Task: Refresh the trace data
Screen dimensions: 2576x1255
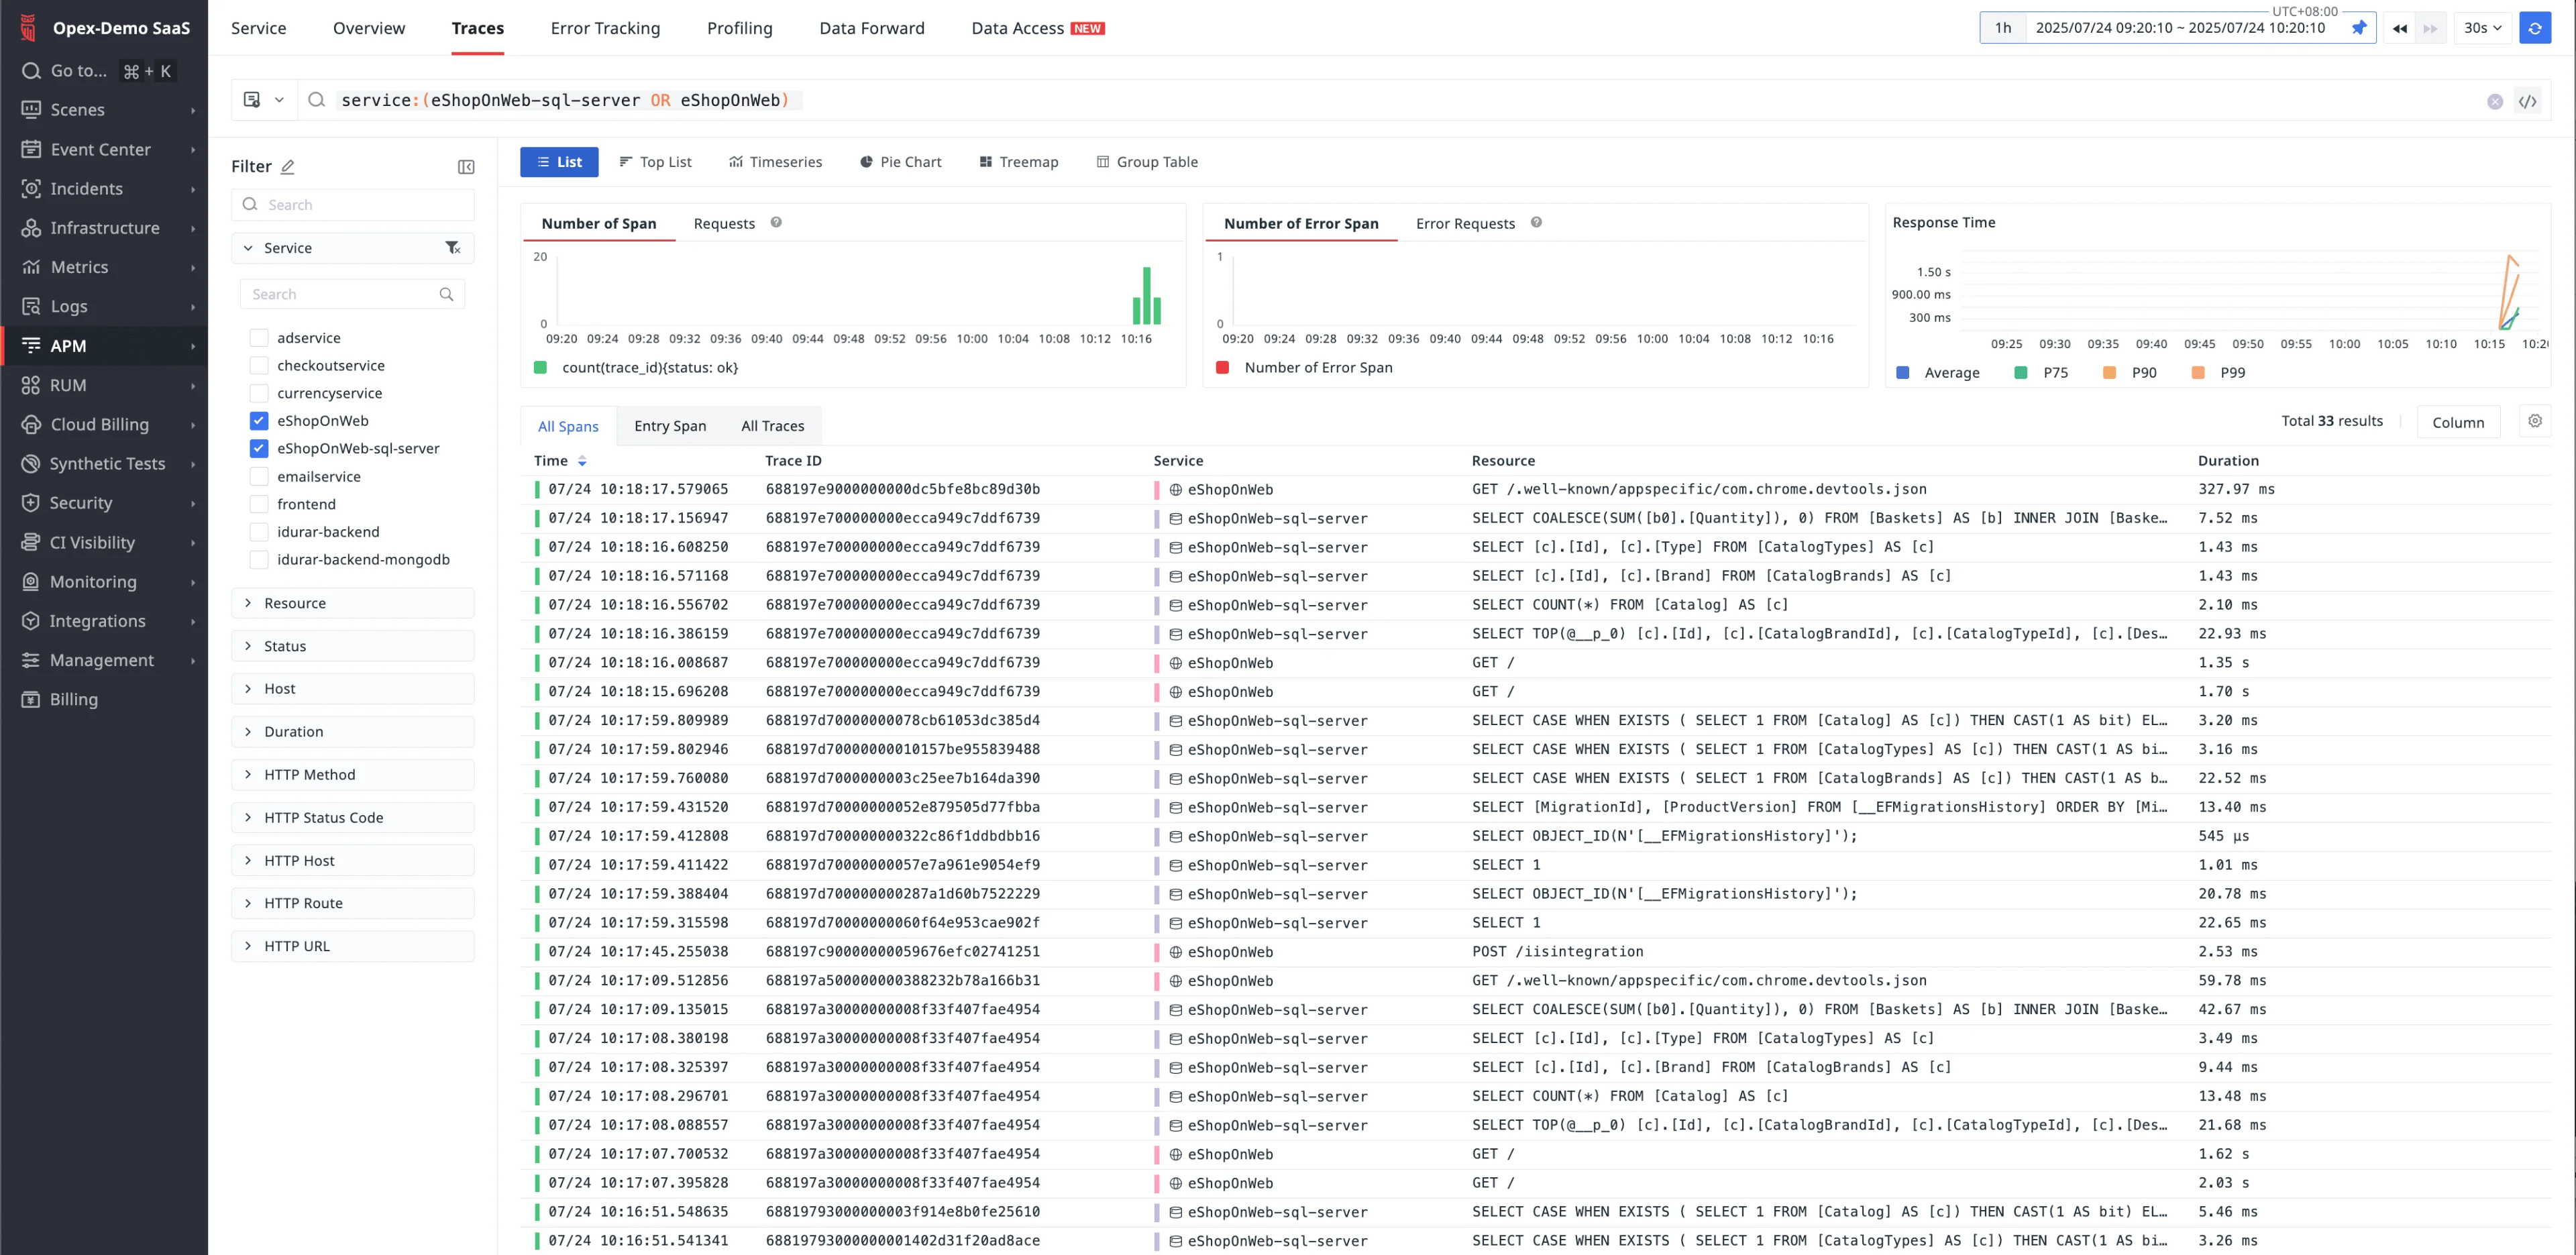Action: pyautogui.click(x=2535, y=28)
